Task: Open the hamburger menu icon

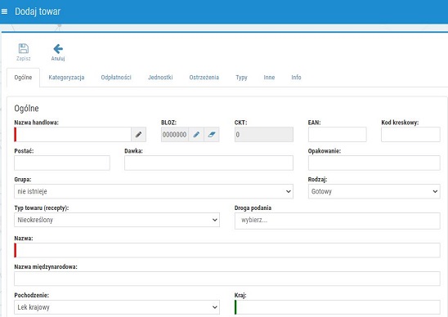Action: pos(4,11)
